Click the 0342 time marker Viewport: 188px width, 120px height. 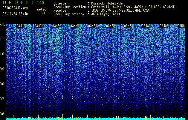38,26
